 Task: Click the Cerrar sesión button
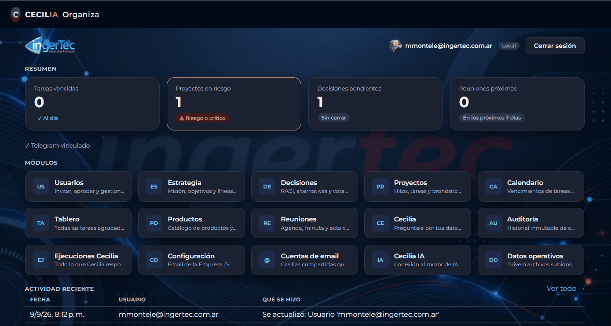555,46
